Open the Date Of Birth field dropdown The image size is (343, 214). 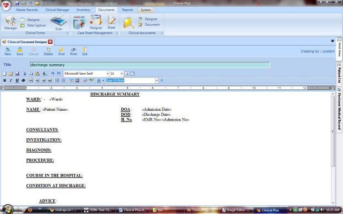pyautogui.click(x=157, y=81)
